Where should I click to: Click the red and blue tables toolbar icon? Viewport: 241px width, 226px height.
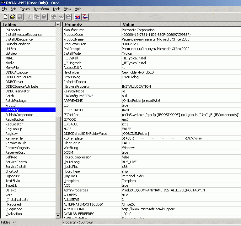85,17
